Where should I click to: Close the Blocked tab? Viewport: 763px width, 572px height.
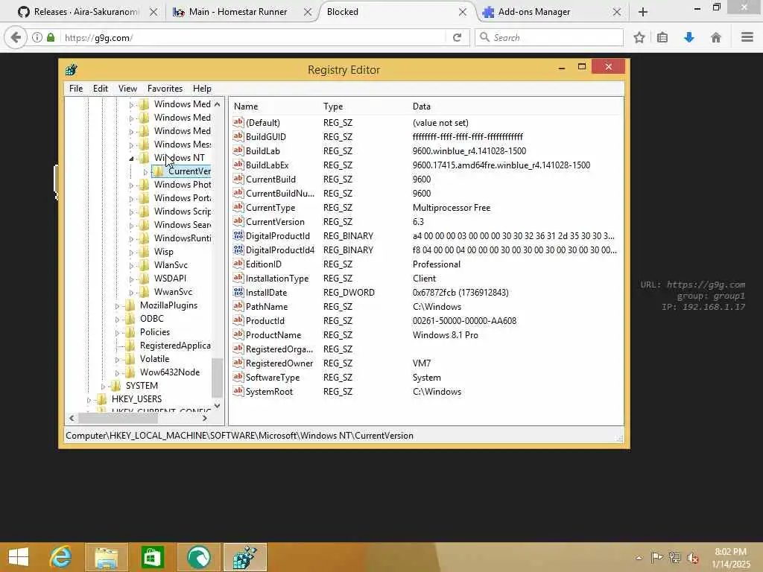[462, 12]
